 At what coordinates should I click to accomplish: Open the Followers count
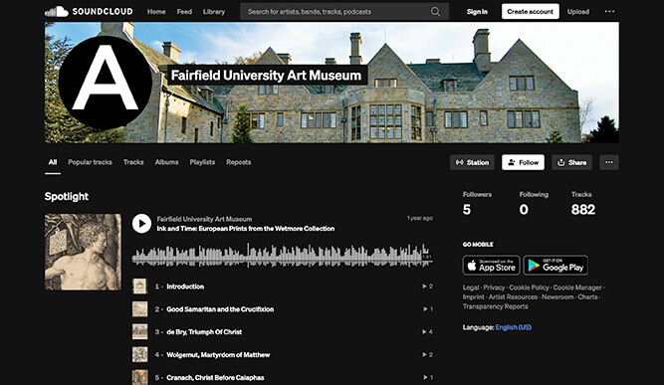tap(477, 204)
